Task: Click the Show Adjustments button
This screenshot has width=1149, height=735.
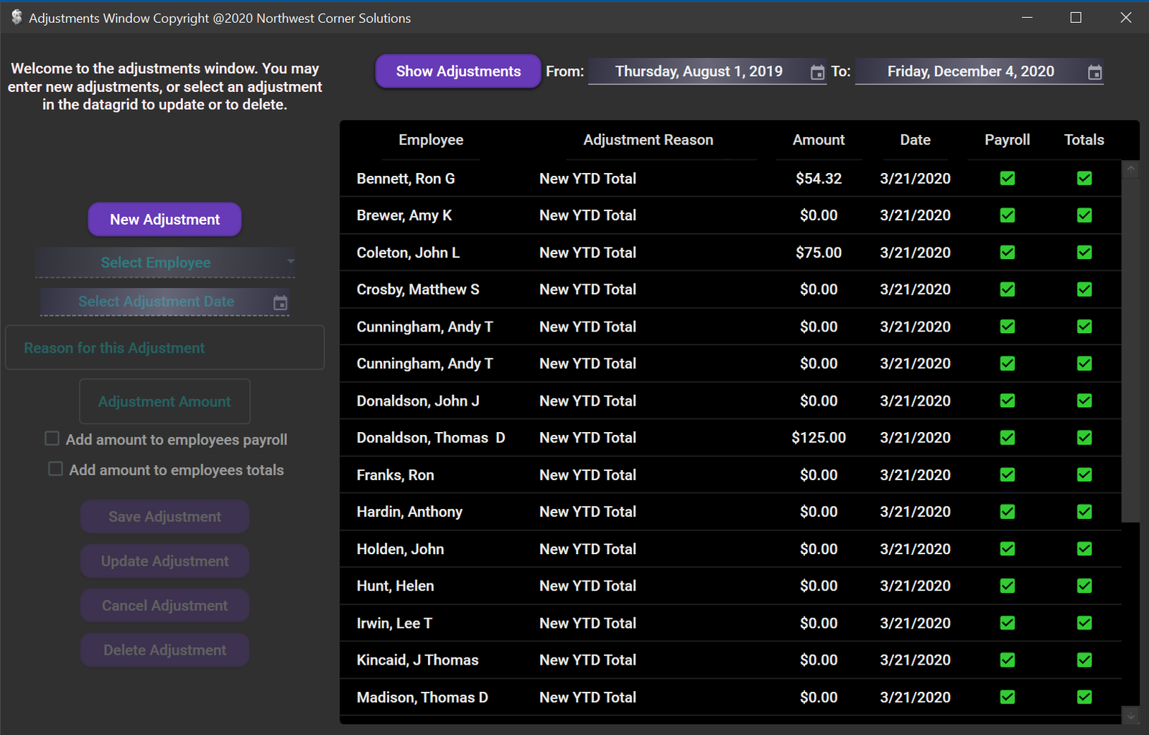Action: [x=458, y=72]
